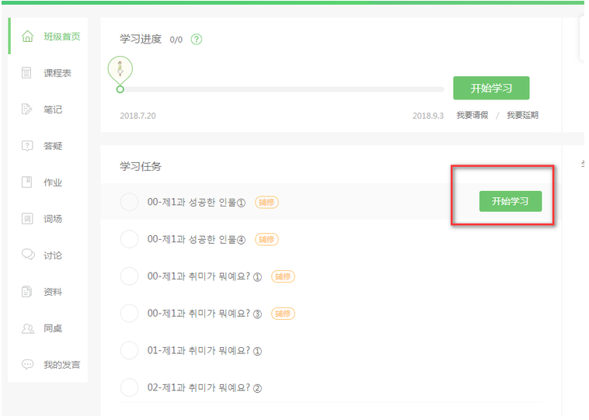589x420 pixels.
Task: Click the help question mark beside 学习进度
Action: pos(197,40)
